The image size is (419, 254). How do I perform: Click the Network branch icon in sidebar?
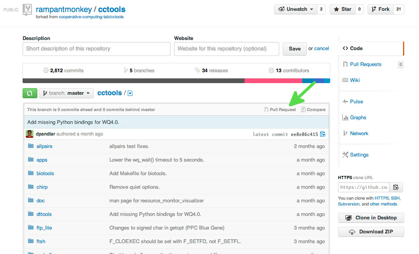tap(345, 133)
